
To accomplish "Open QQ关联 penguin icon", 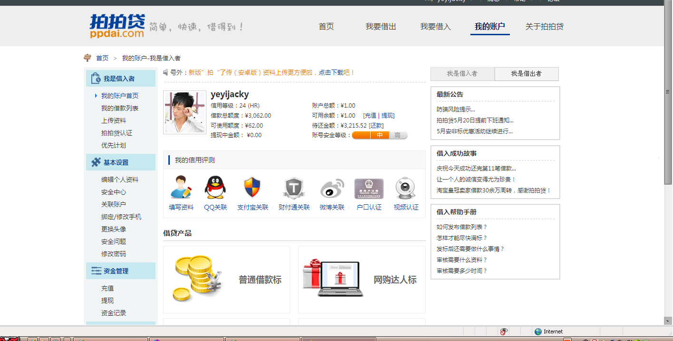I will [215, 188].
